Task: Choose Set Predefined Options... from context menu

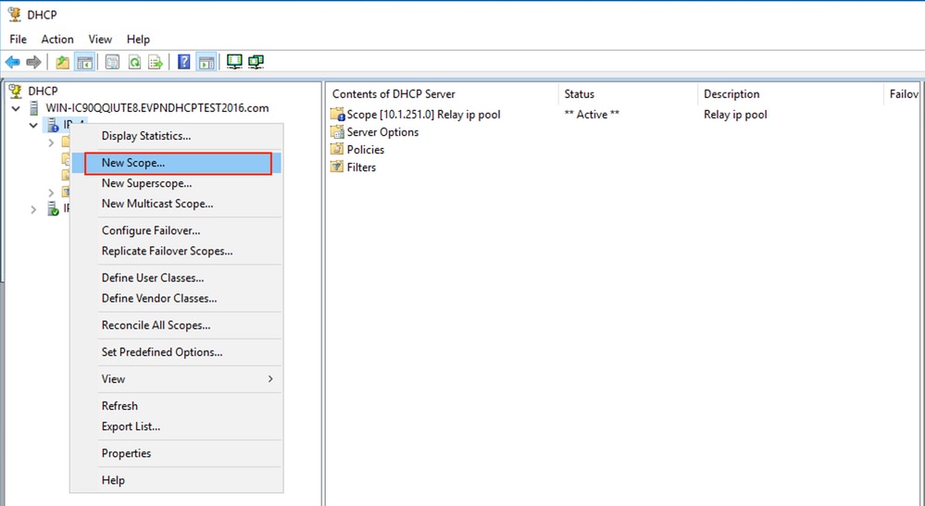Action: point(176,352)
